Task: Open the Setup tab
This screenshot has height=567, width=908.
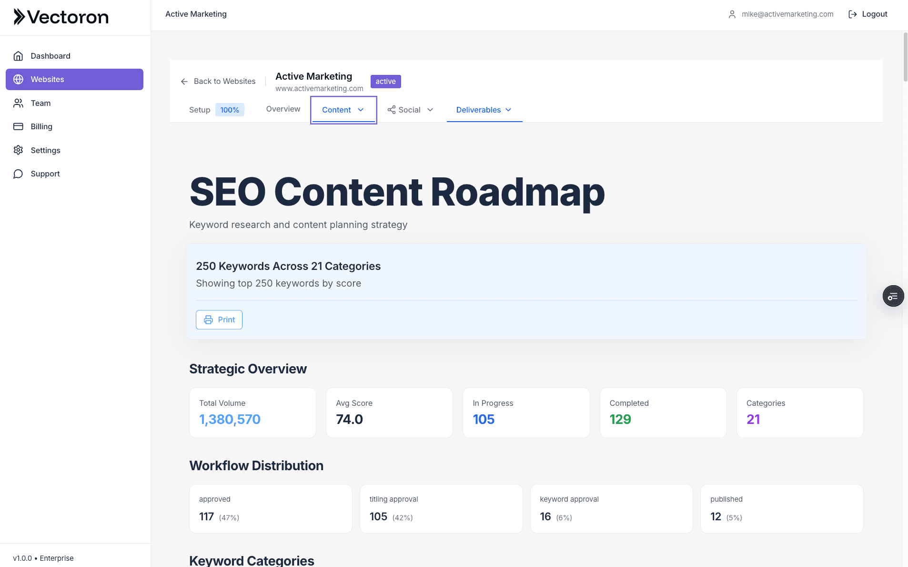Action: click(x=199, y=110)
